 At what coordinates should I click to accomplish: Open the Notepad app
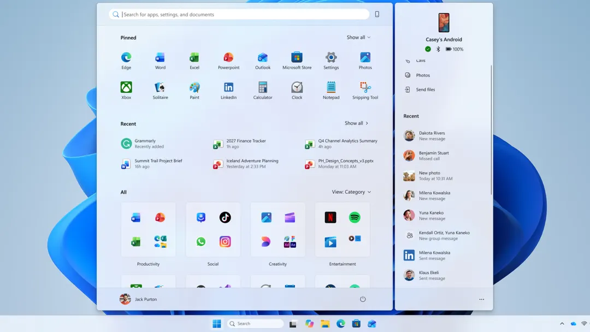[331, 90]
